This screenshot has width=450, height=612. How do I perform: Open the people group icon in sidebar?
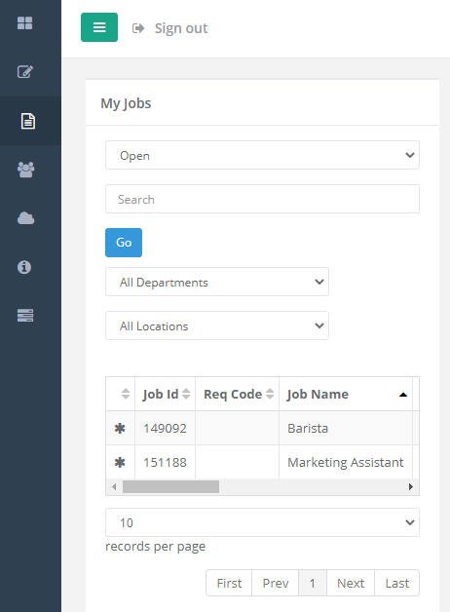click(x=25, y=170)
